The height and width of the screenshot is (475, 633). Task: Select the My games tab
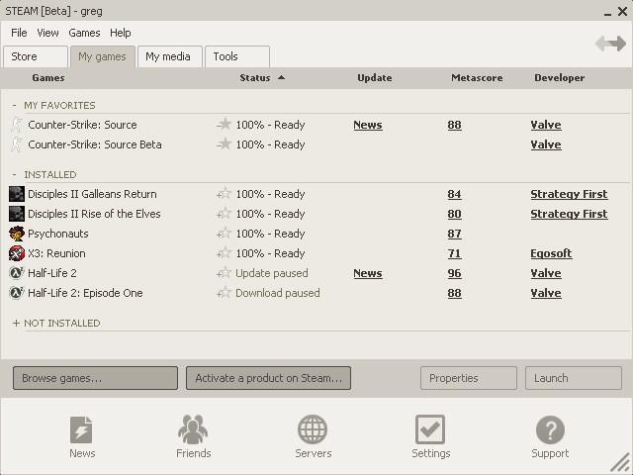point(103,56)
